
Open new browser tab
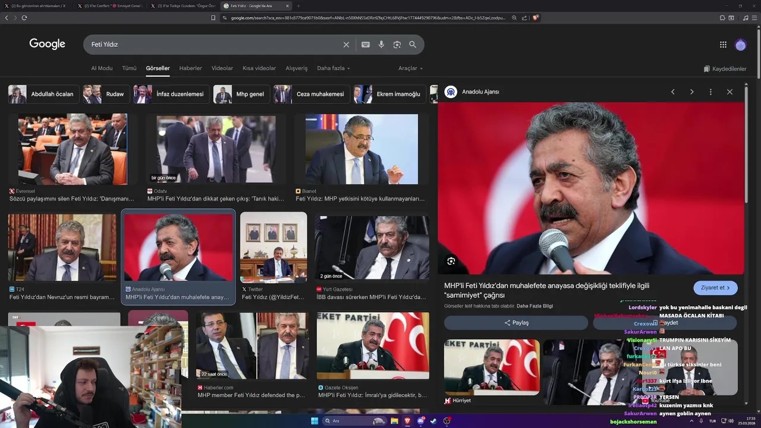[x=298, y=6]
